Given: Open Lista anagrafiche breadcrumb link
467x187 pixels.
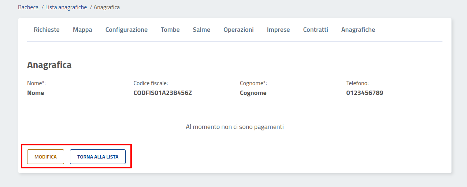Looking at the screenshot, I should (x=66, y=7).
